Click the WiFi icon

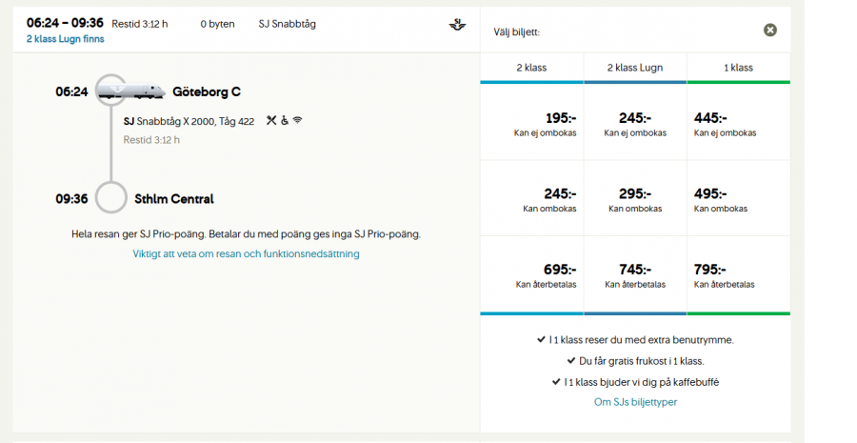(x=297, y=120)
